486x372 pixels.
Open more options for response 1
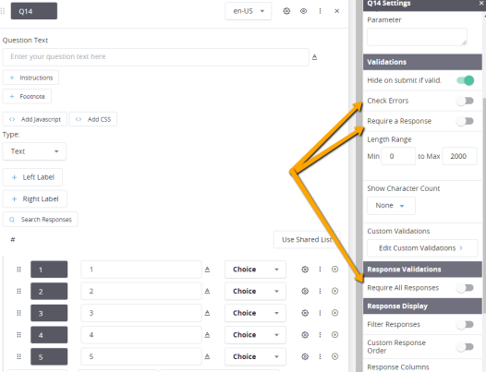[320, 270]
